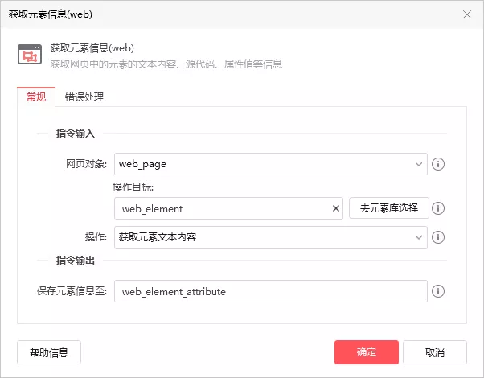Click the 获取元素信息 web element header icon
The width and height of the screenshot is (484, 378).
(x=30, y=55)
